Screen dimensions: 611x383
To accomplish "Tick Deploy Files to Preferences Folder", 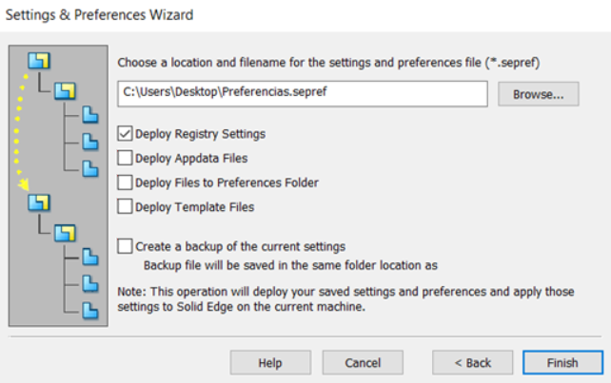I will click(125, 182).
